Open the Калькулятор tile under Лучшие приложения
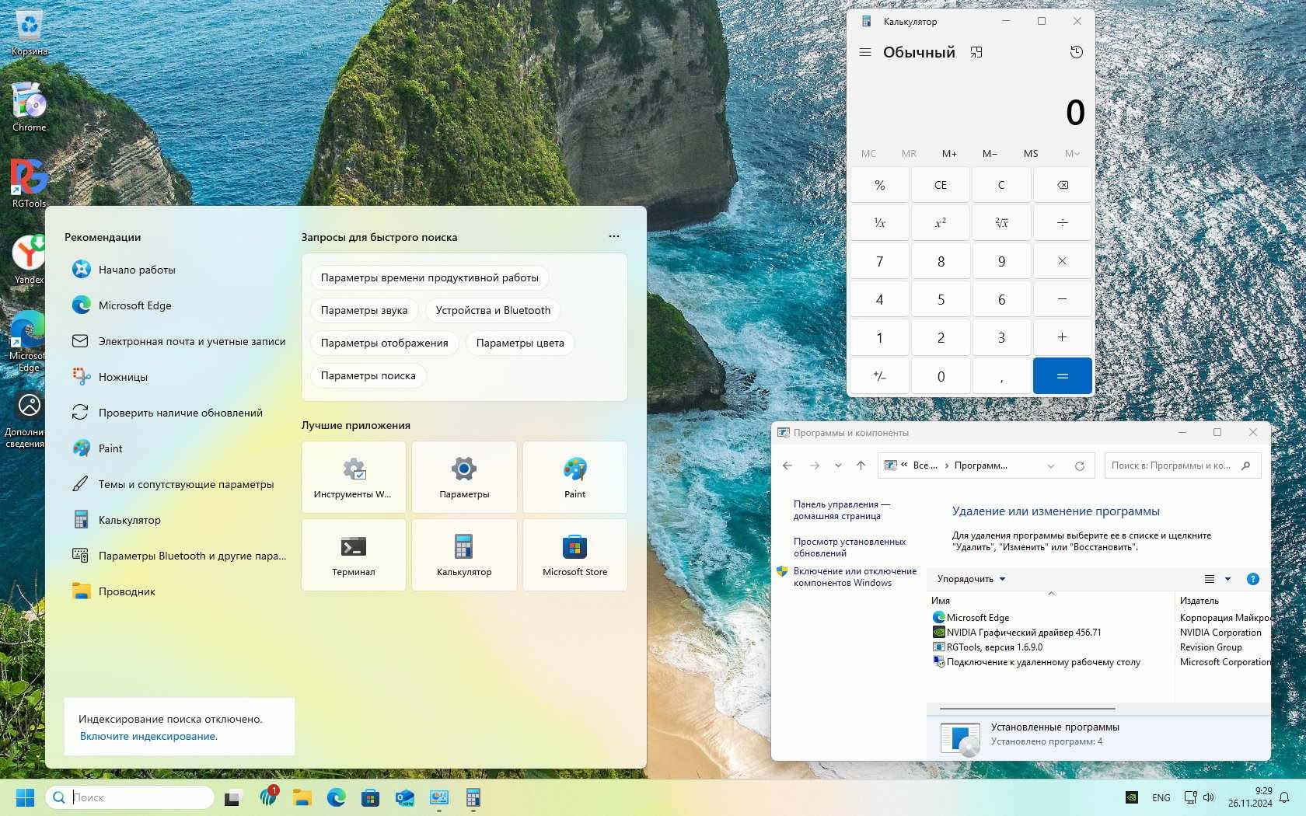Screen dimensions: 1306x816 coord(464,555)
